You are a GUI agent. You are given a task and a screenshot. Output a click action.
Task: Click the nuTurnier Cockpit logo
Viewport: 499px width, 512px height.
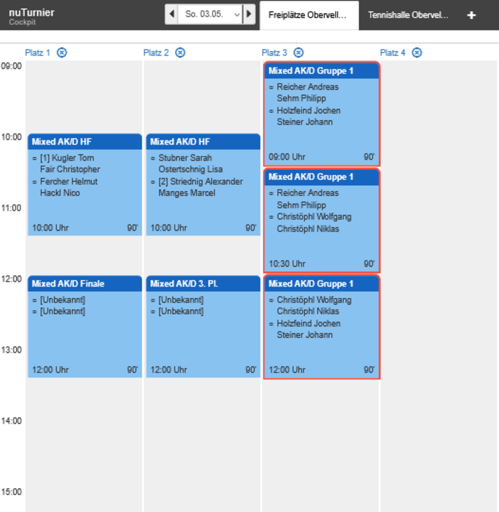click(32, 16)
